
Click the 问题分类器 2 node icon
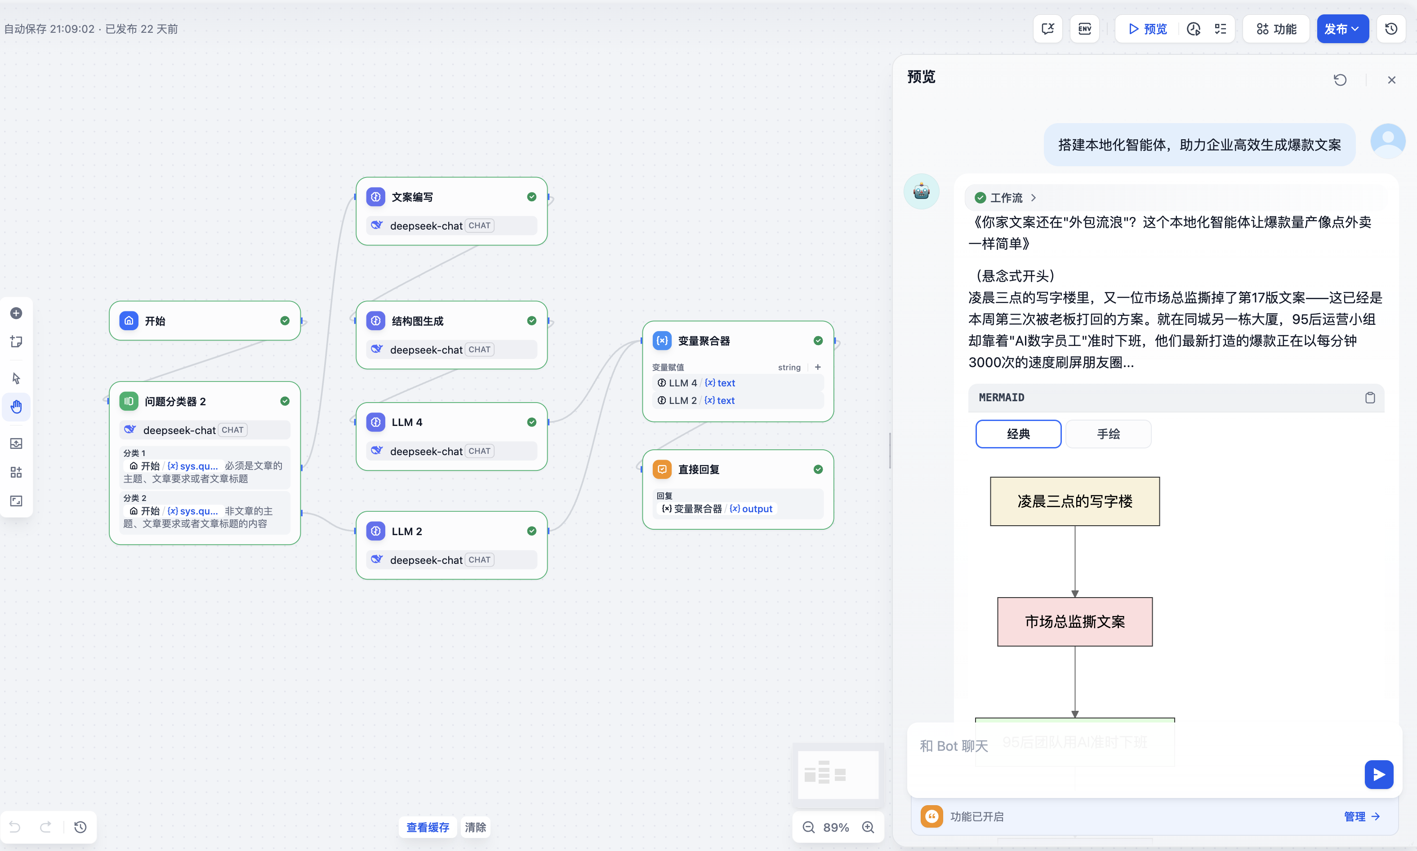click(x=129, y=401)
